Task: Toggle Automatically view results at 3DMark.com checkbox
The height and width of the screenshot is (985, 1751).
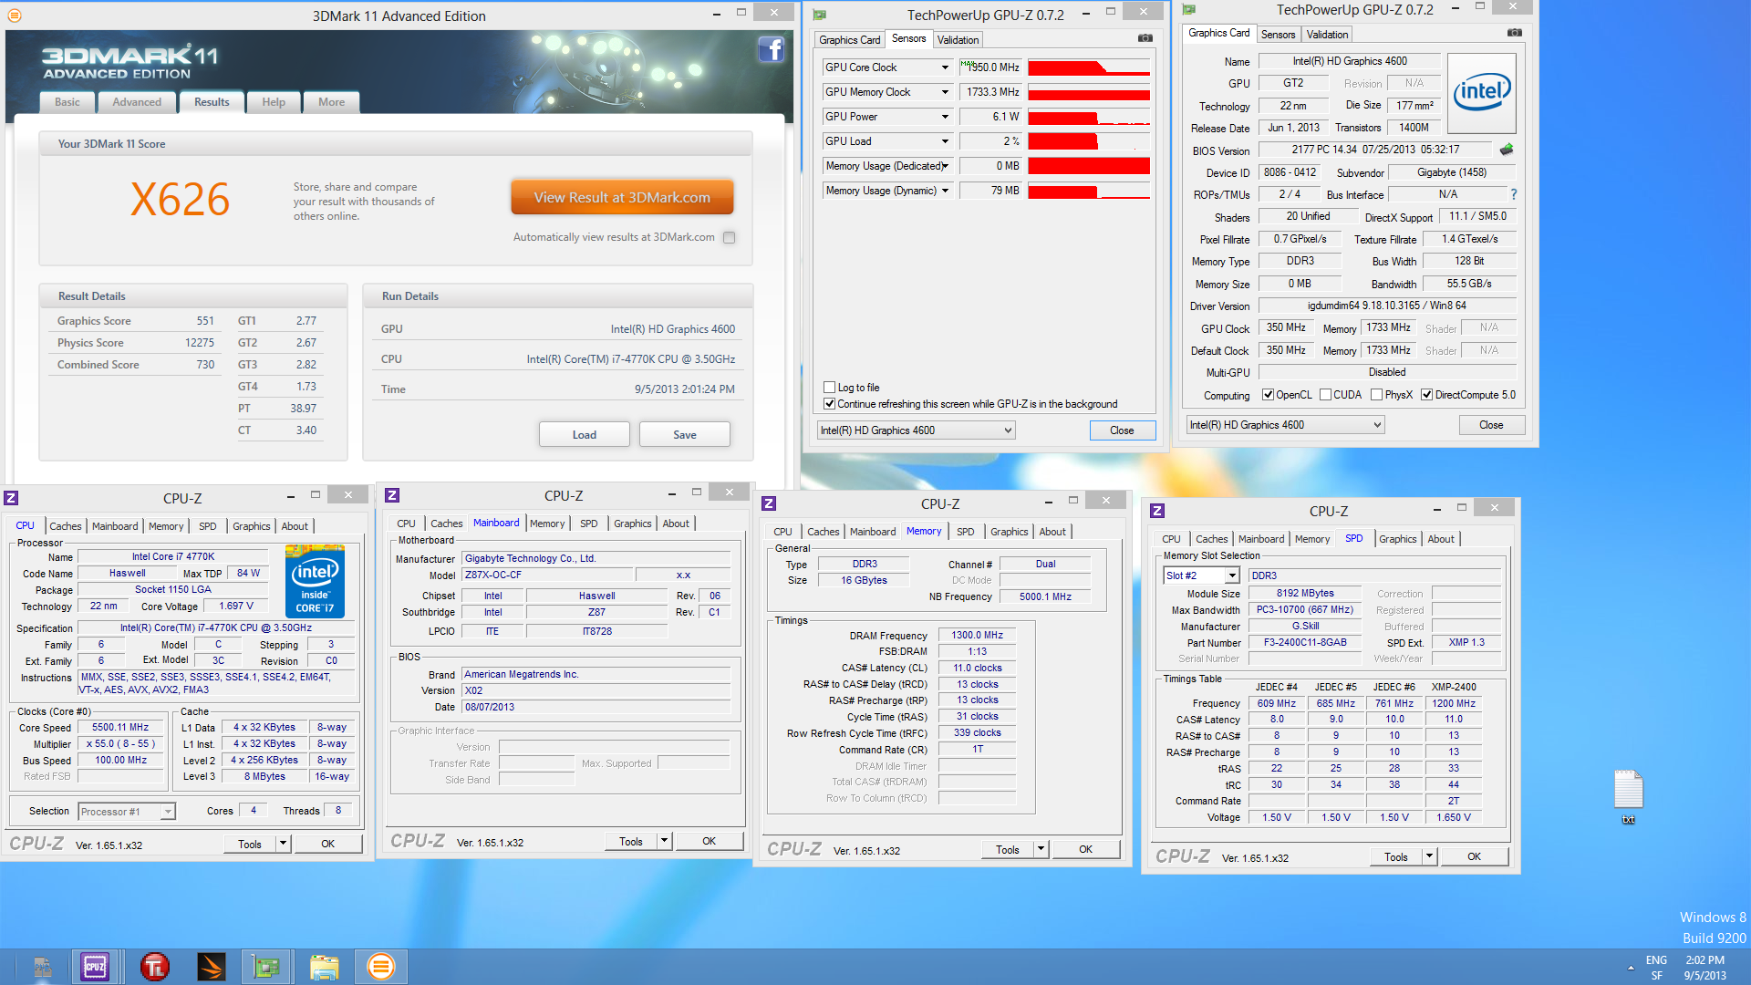Action: [x=730, y=238]
